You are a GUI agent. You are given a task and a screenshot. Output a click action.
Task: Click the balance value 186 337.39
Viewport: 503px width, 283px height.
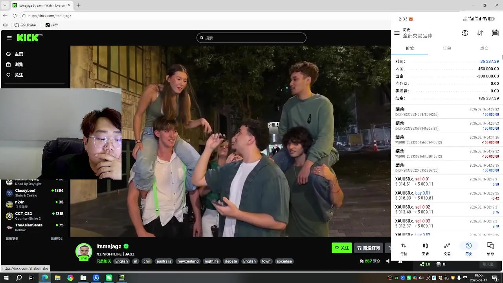coord(488,98)
